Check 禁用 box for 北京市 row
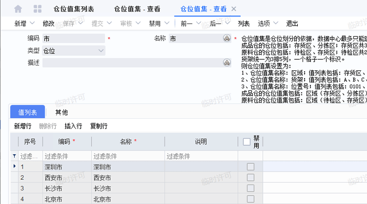 (251, 199)
